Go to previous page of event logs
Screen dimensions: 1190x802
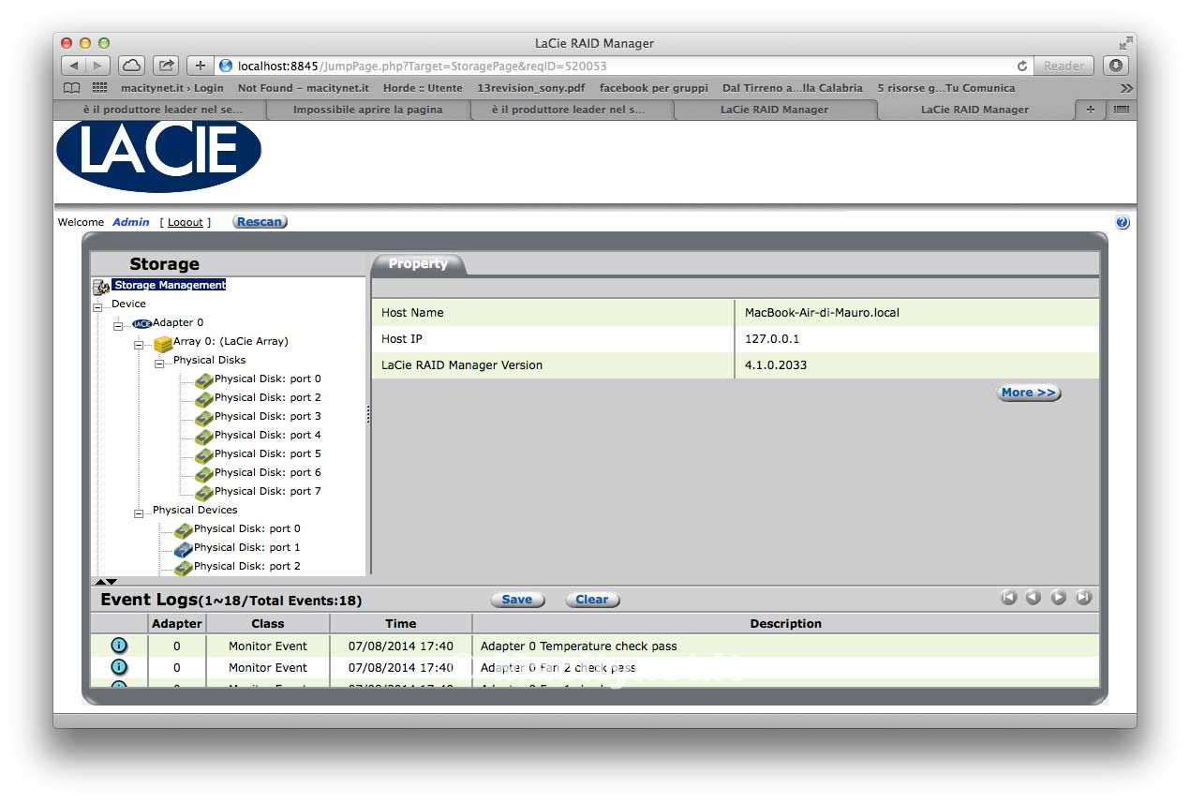[x=1034, y=598]
